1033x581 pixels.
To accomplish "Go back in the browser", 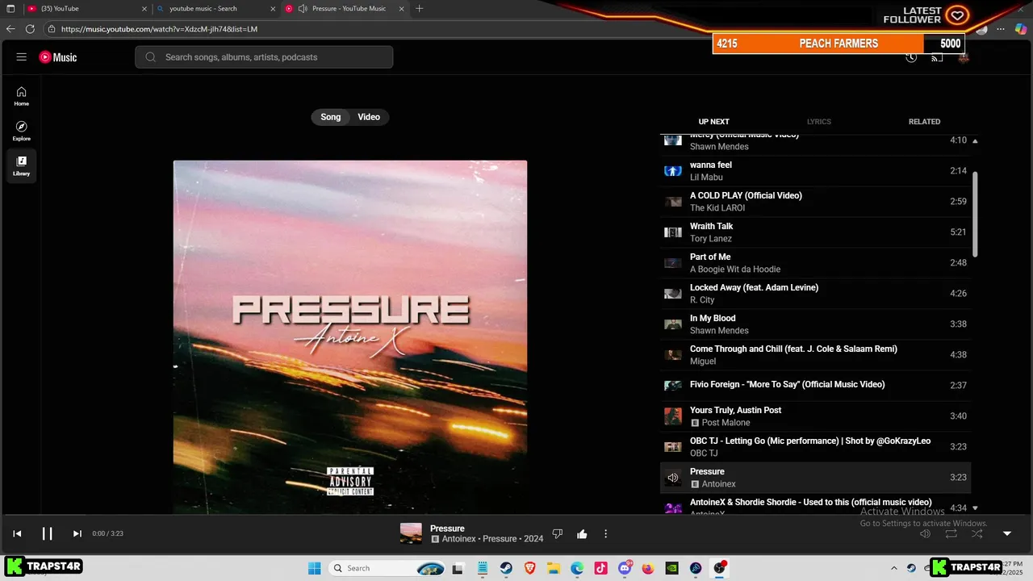I will tap(10, 29).
